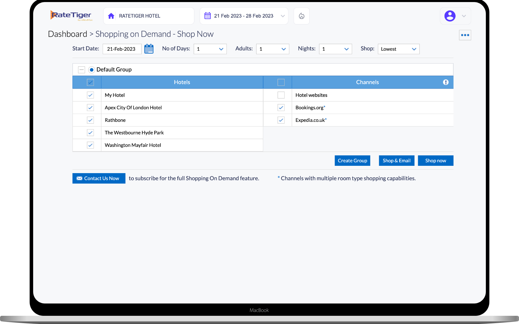Click the Shop now button

click(436, 161)
